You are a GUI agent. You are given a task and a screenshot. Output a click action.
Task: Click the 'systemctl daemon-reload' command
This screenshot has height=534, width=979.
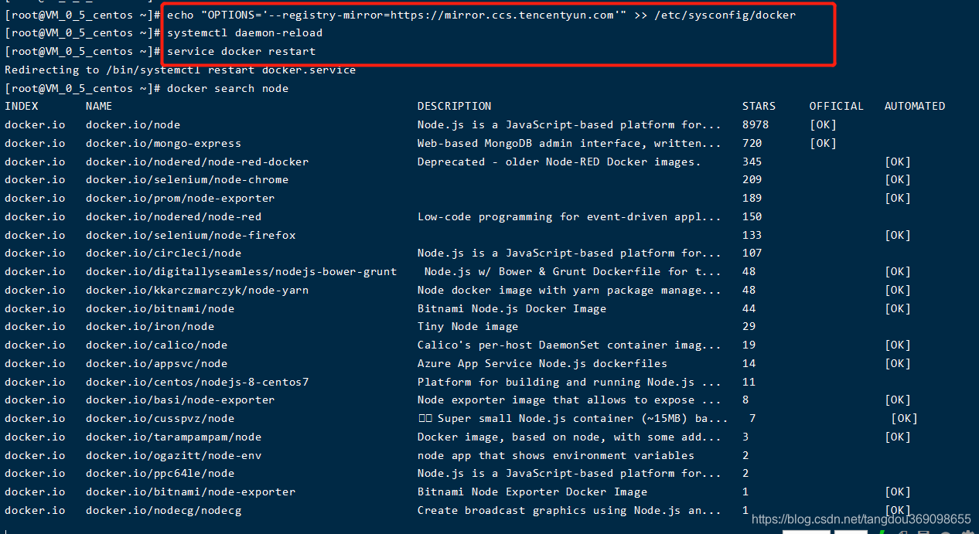tap(244, 33)
